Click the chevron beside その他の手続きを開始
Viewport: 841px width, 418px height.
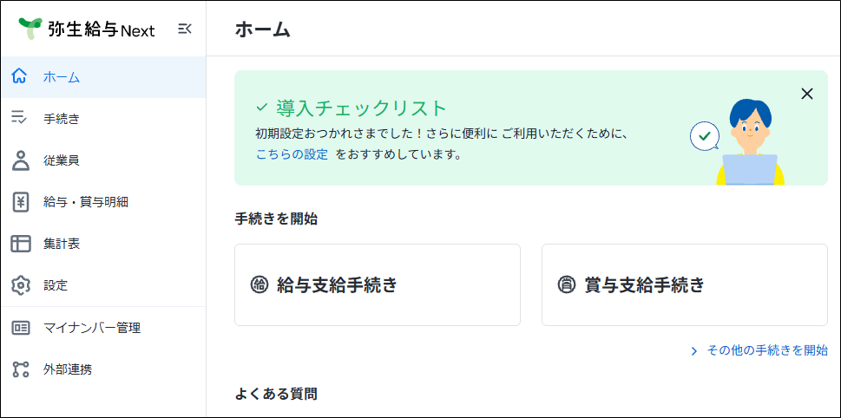[694, 351]
